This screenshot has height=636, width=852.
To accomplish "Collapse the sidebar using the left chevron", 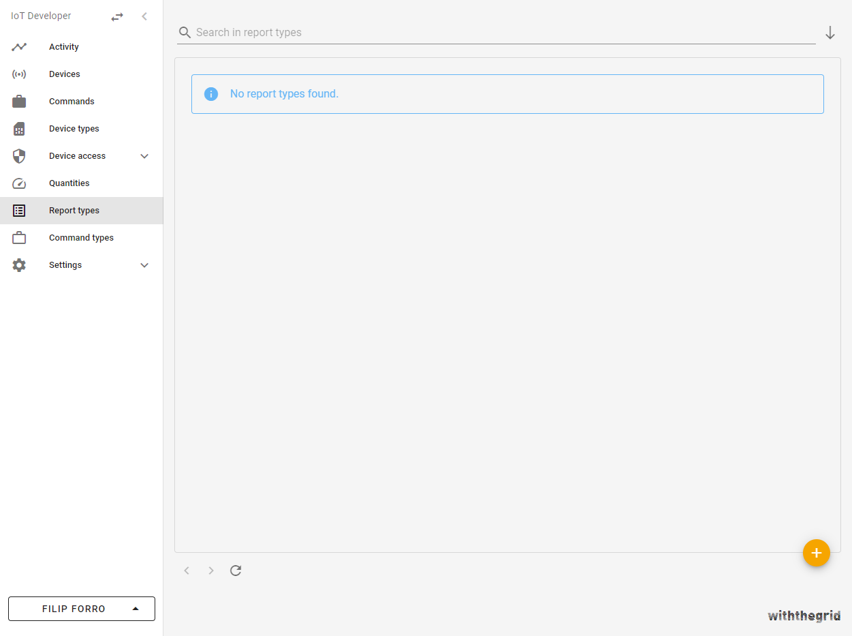I will (144, 16).
